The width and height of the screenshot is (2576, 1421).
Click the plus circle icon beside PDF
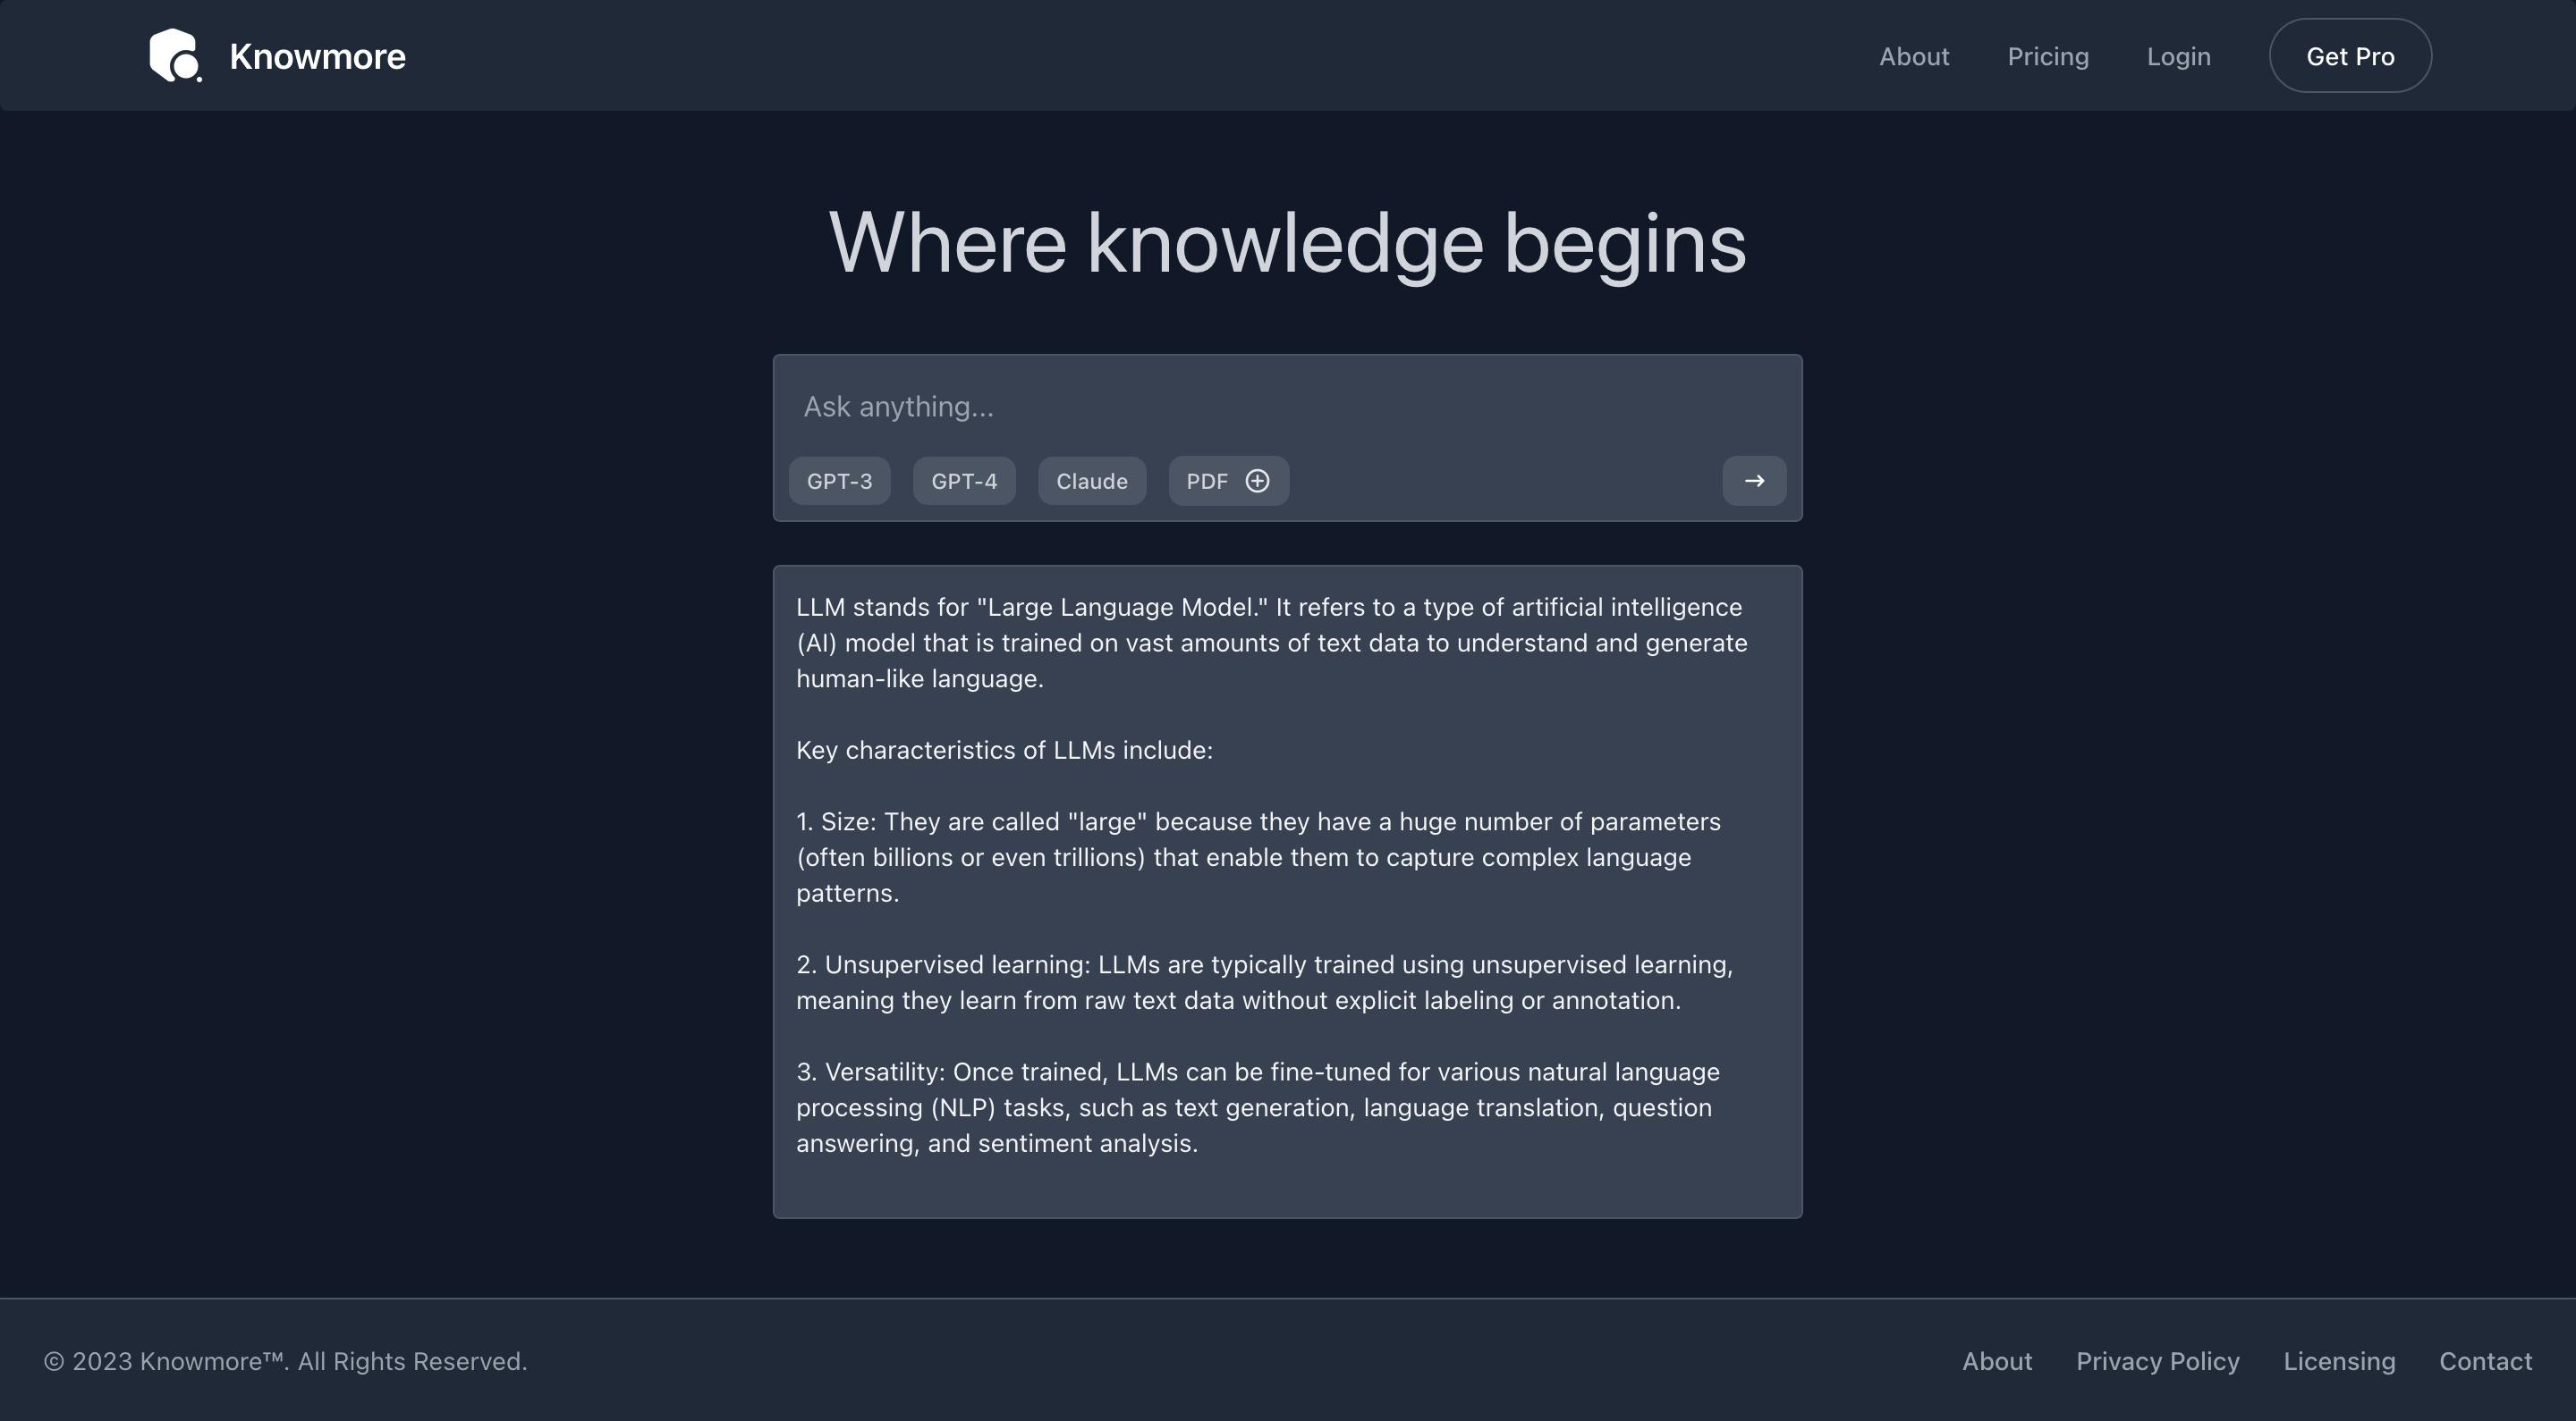[1257, 481]
